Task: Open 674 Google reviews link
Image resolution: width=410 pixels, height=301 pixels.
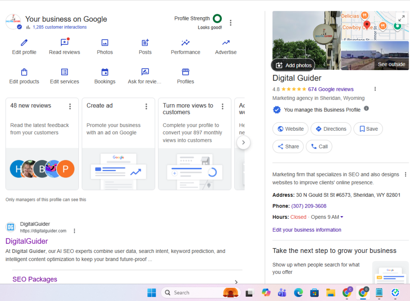Action: (331, 89)
